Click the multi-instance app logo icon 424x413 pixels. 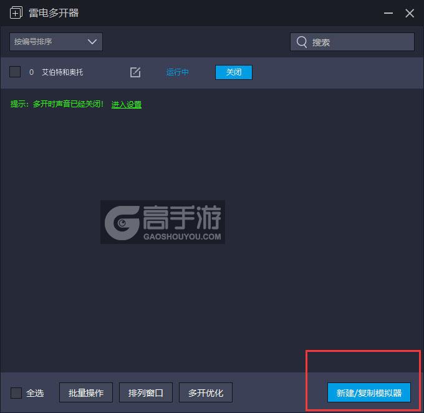point(16,12)
